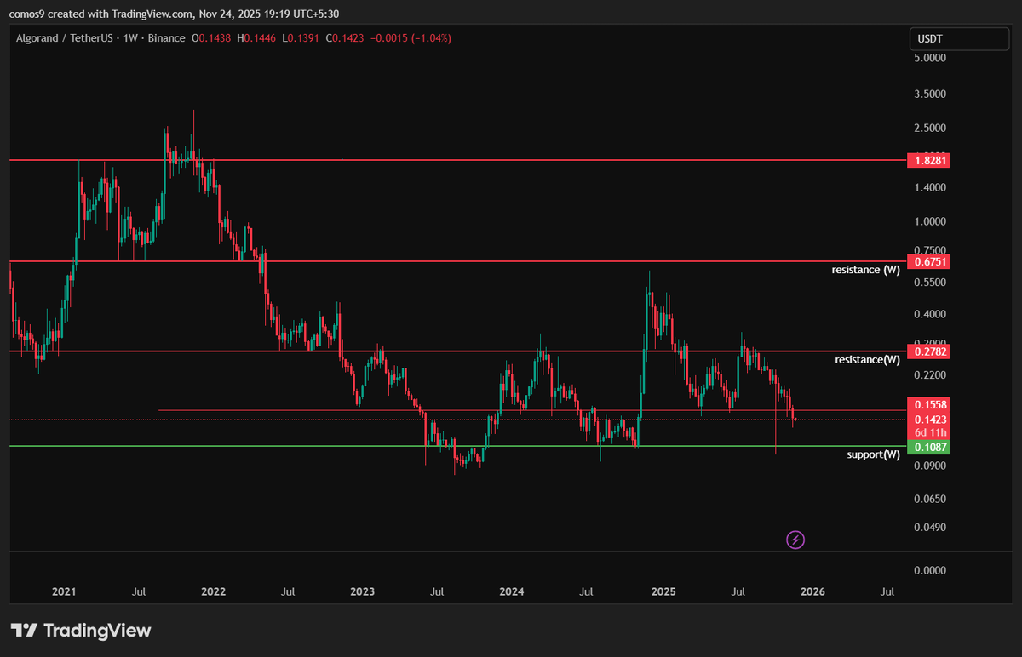Click the 0.0000 price scale value

click(930, 570)
